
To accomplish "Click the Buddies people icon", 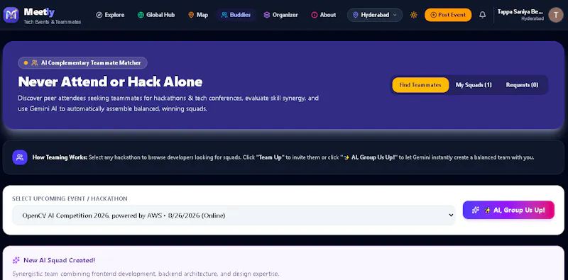I will pyautogui.click(x=224, y=15).
